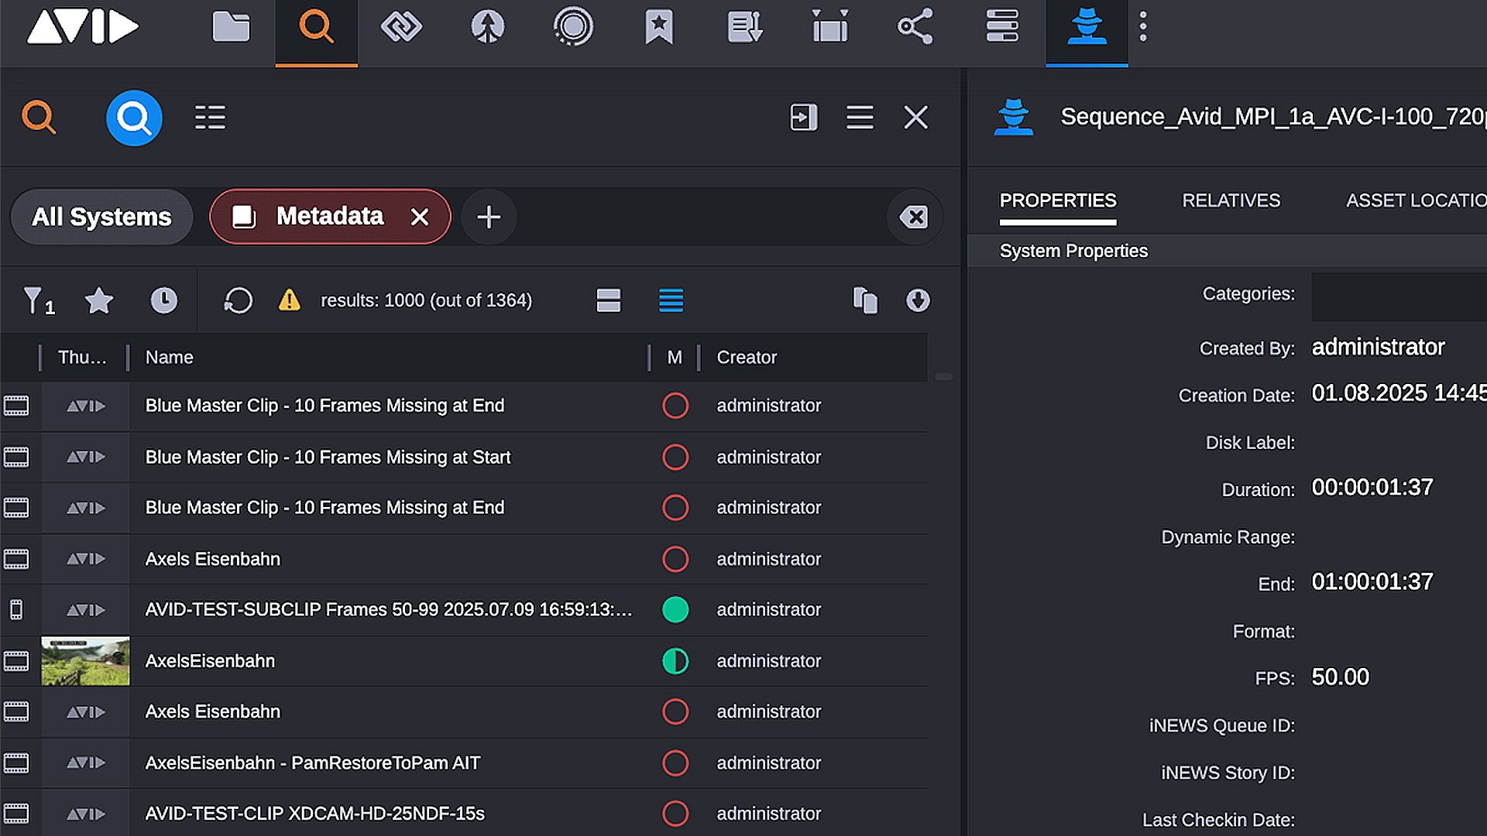Click the Duration value 00:00:01:37
The height and width of the screenshot is (836, 1487).
(1372, 488)
